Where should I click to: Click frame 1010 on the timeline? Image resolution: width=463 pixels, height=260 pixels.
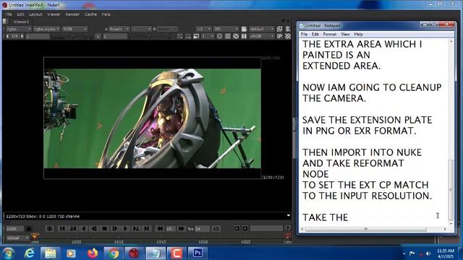(x=119, y=242)
